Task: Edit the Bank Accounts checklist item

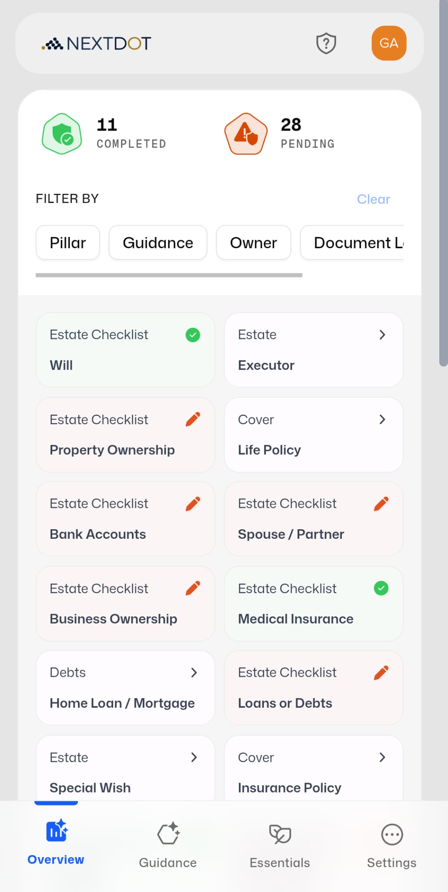Action: [193, 503]
